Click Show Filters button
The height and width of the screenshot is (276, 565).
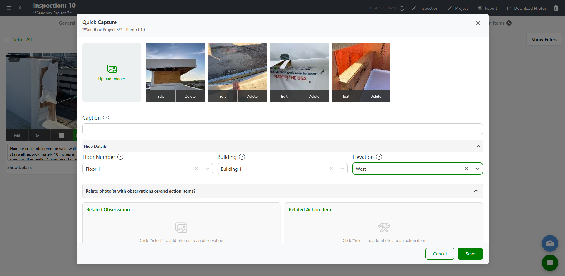click(x=544, y=39)
